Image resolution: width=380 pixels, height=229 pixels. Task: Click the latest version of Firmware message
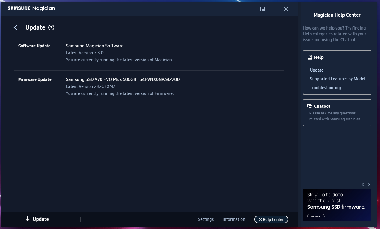click(x=120, y=93)
